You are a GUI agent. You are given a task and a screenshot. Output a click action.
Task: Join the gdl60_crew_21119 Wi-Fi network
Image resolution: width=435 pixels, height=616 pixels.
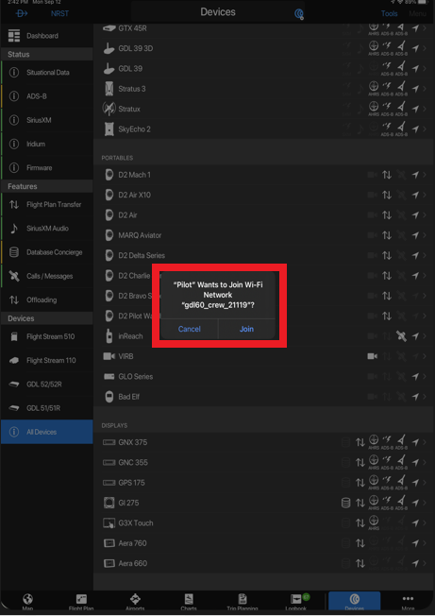tap(246, 329)
